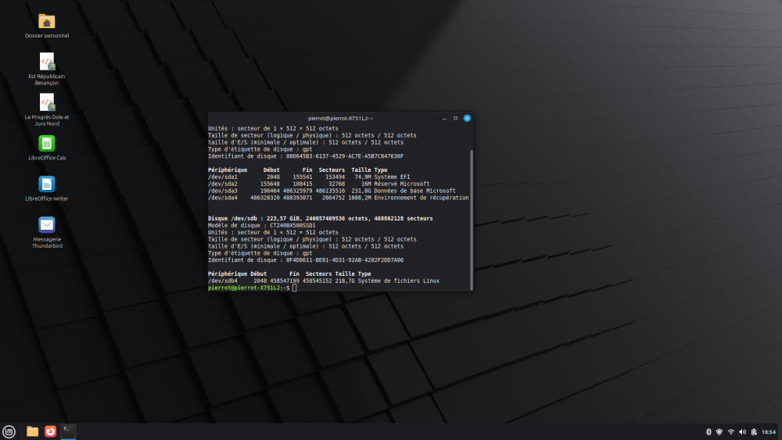Launch LibreOffice Calc from desktop
Screen dimensions: 782x440
pyautogui.click(x=47, y=144)
